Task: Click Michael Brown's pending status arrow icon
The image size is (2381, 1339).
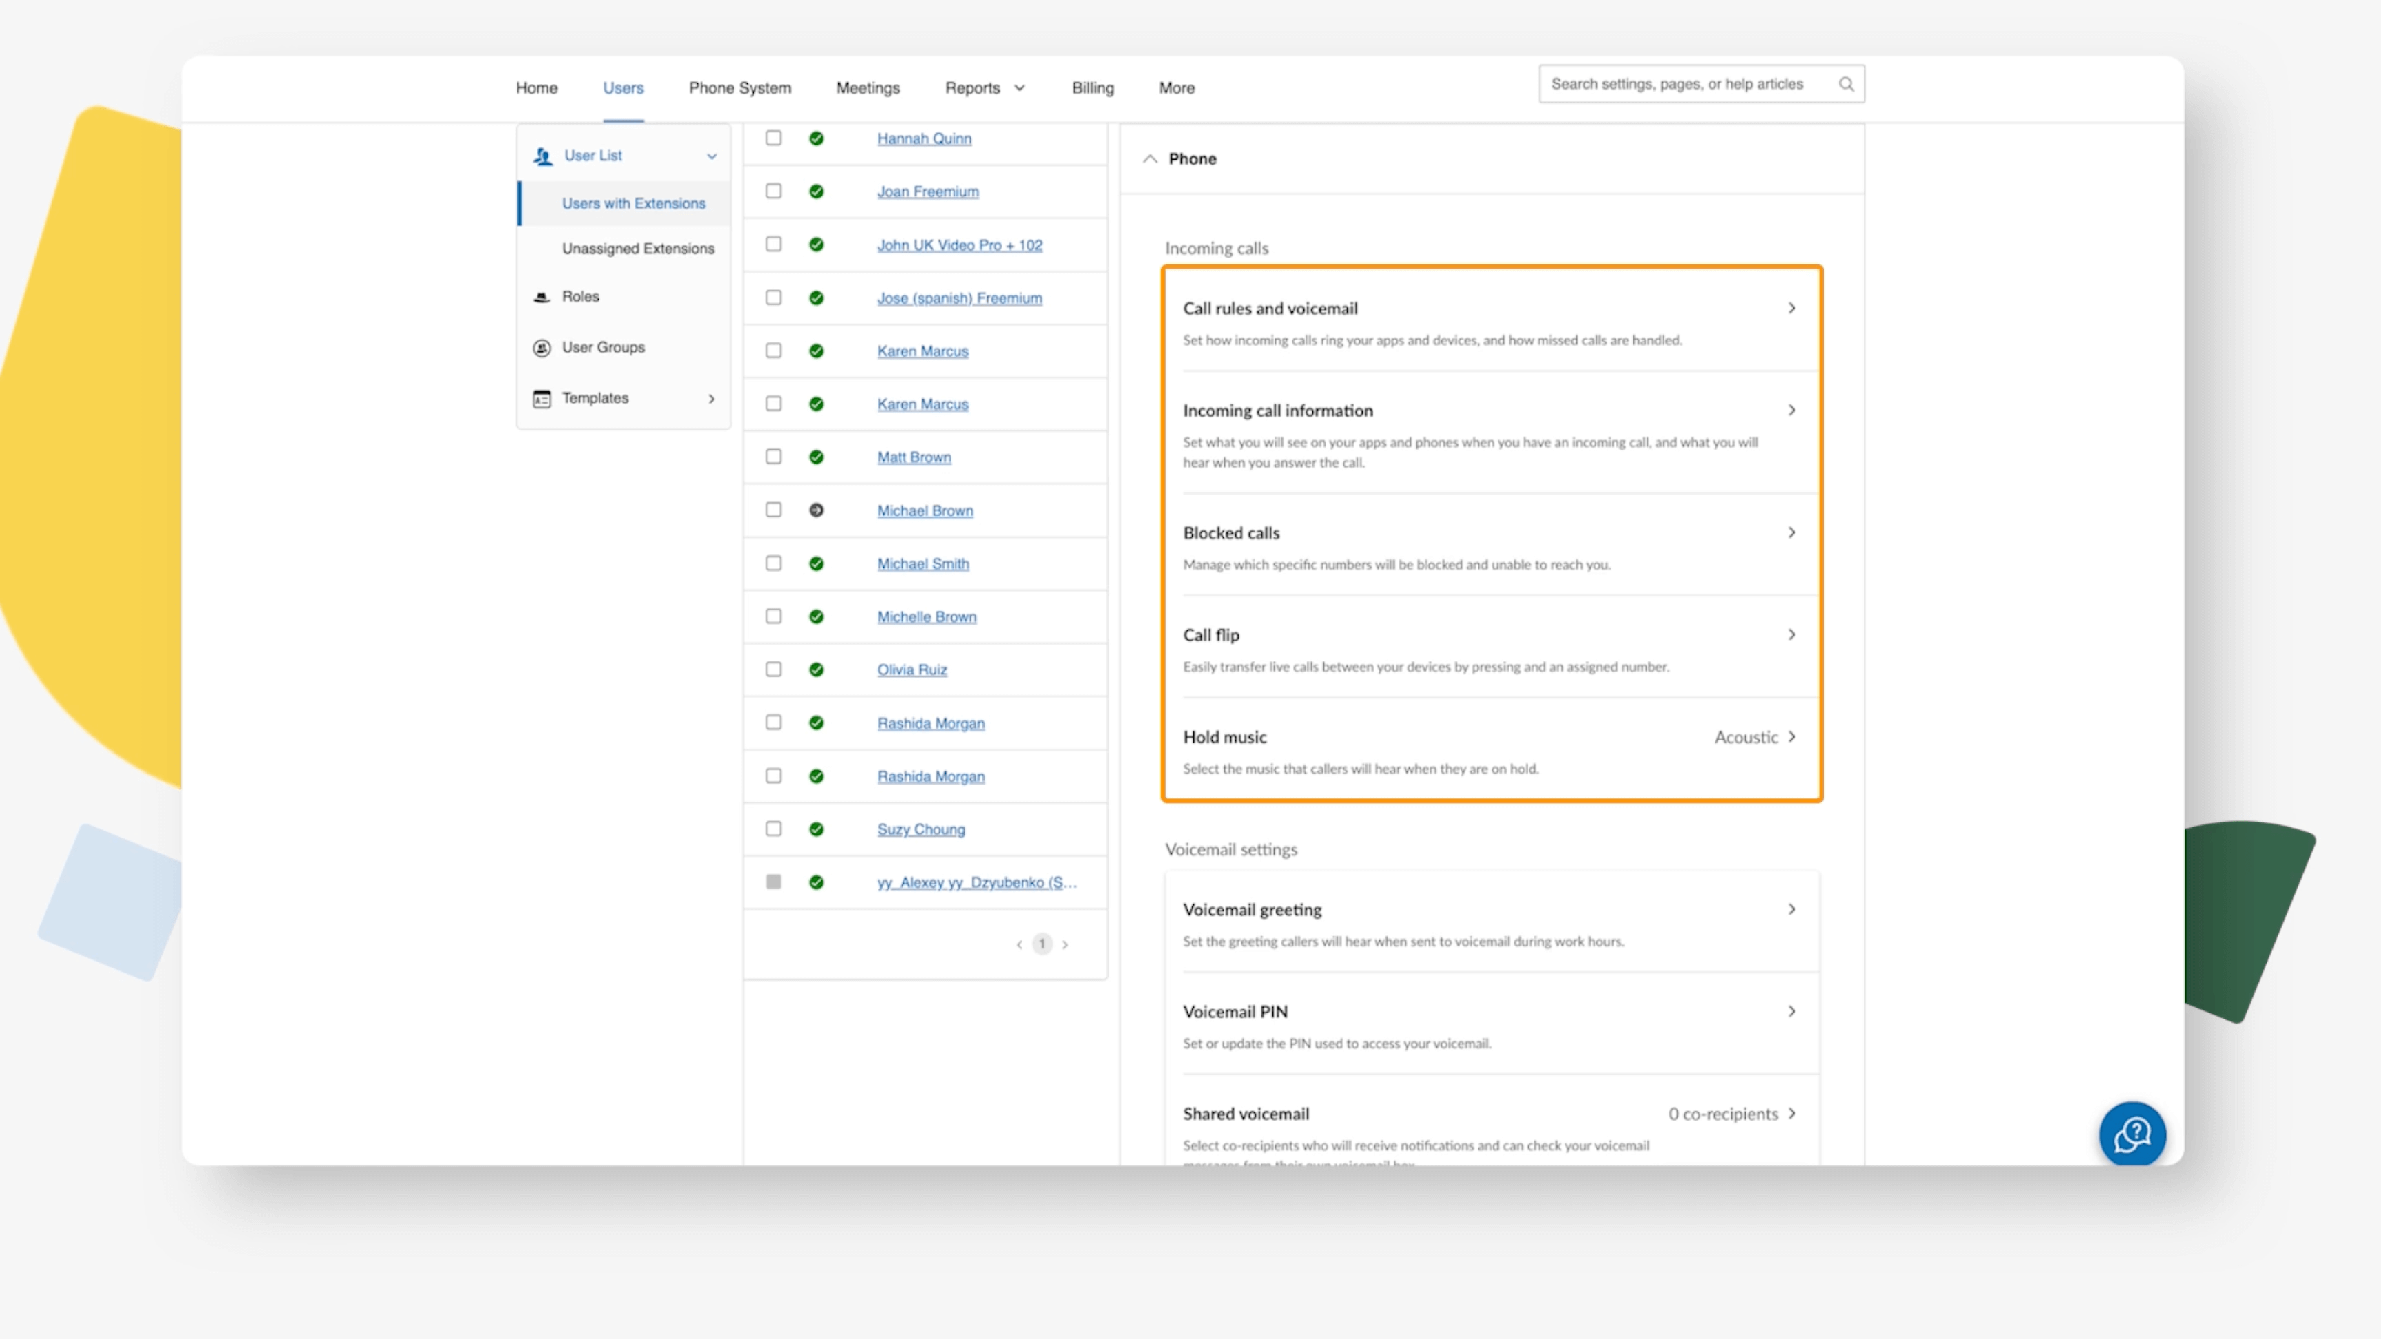Action: pos(816,509)
